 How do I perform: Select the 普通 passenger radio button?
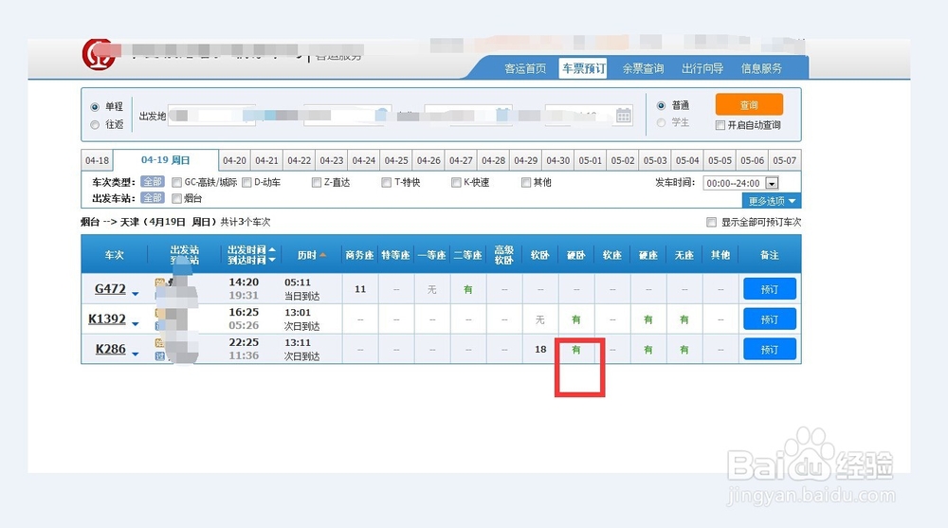click(661, 105)
